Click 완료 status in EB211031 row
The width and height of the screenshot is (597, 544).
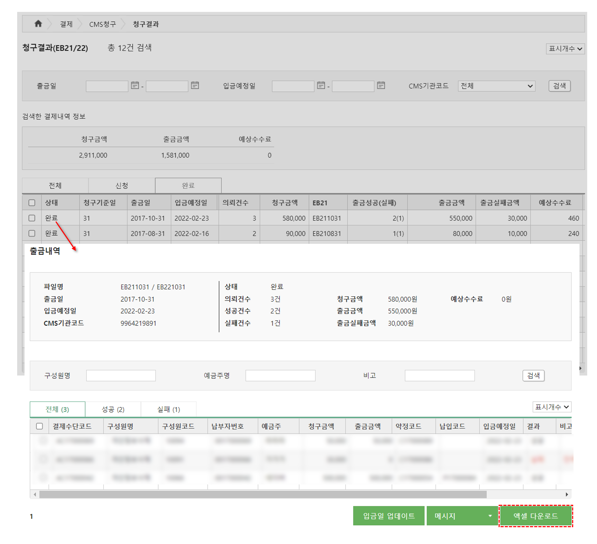51,218
